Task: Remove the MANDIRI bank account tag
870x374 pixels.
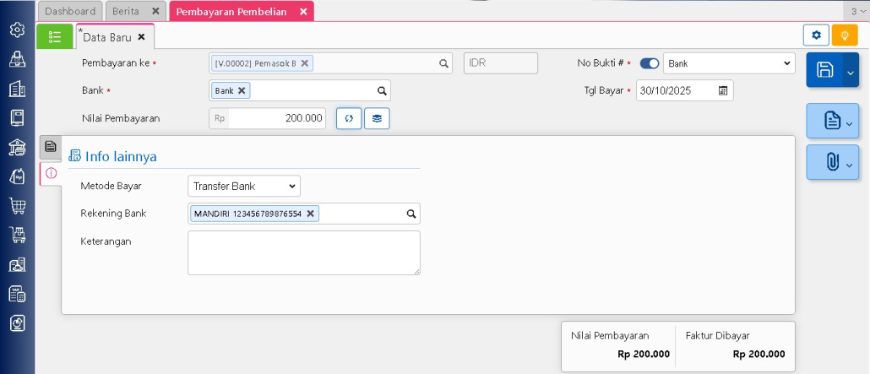Action: tap(311, 214)
